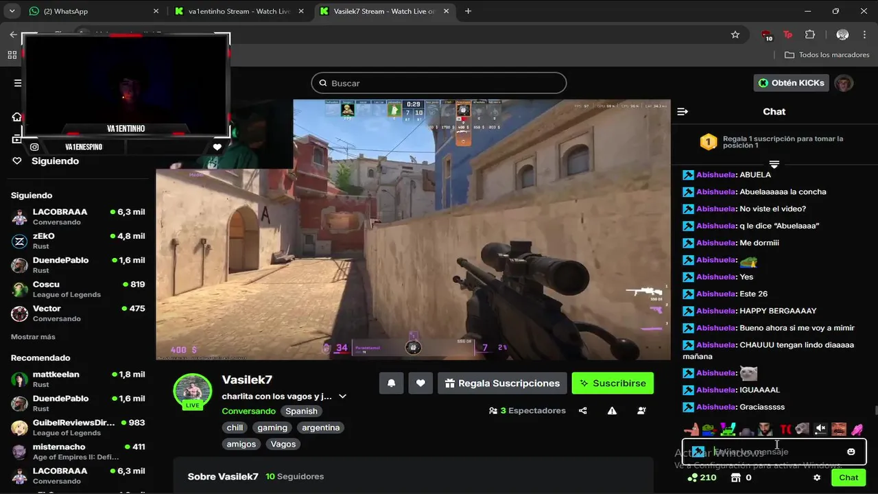Click the Regala Suscripciones button

tap(502, 383)
